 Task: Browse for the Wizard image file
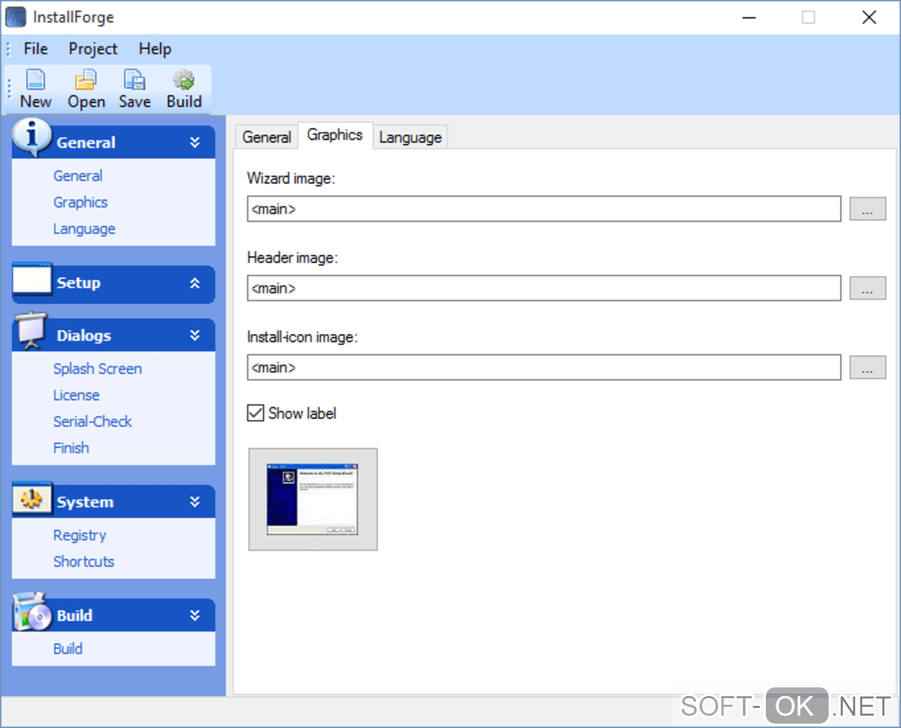tap(867, 209)
